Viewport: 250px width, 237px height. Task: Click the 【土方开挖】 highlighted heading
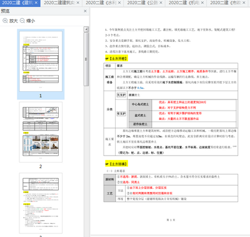tap(116, 59)
